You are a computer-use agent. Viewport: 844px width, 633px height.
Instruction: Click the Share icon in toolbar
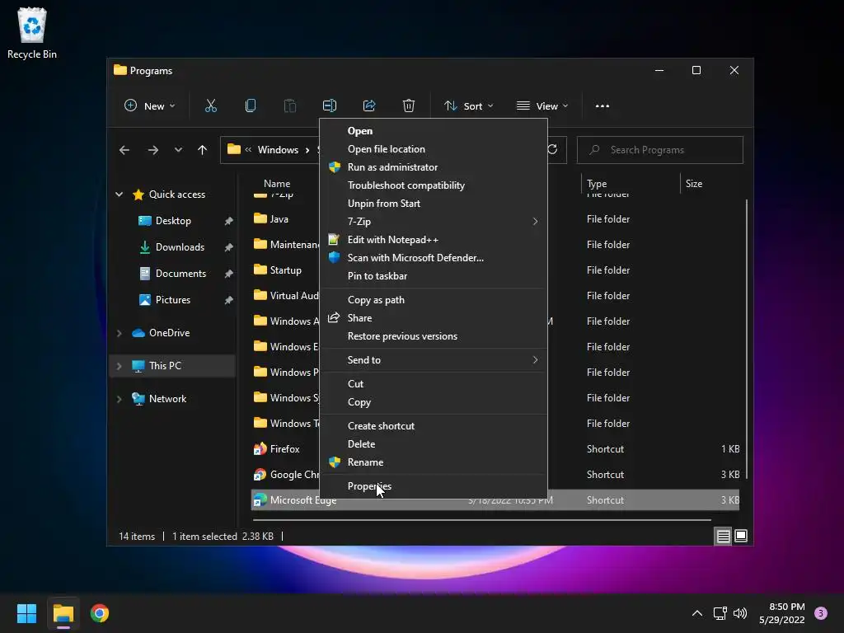tap(369, 106)
